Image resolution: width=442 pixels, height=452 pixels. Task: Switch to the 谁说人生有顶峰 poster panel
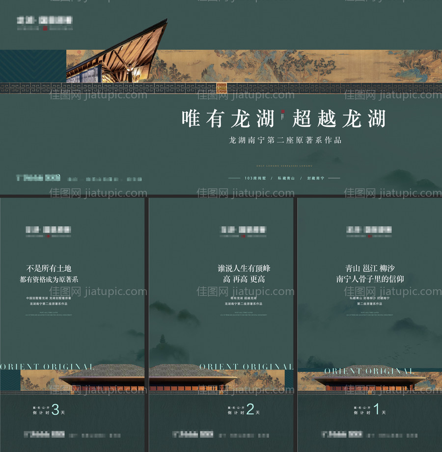click(x=243, y=268)
